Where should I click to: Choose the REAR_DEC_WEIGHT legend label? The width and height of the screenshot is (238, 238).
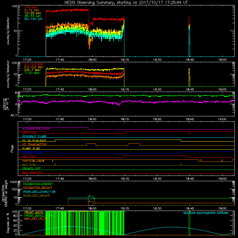coord(37,196)
